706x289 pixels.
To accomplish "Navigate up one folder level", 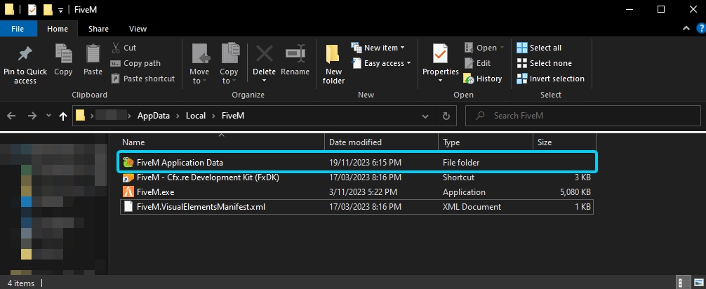I will (63, 116).
